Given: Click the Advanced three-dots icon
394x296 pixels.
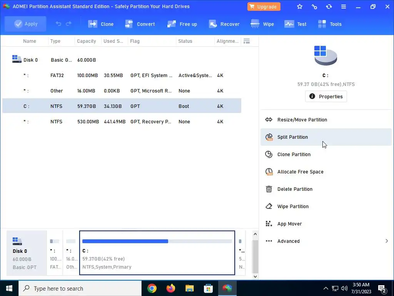Looking at the screenshot, I should coord(269,241).
